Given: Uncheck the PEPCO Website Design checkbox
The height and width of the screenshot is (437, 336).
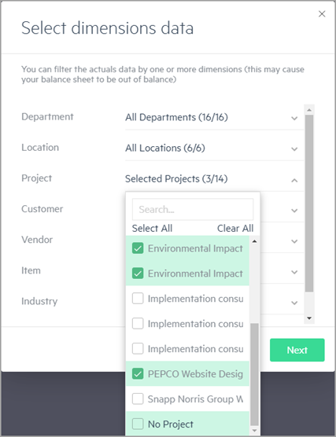Looking at the screenshot, I should pyautogui.click(x=138, y=374).
